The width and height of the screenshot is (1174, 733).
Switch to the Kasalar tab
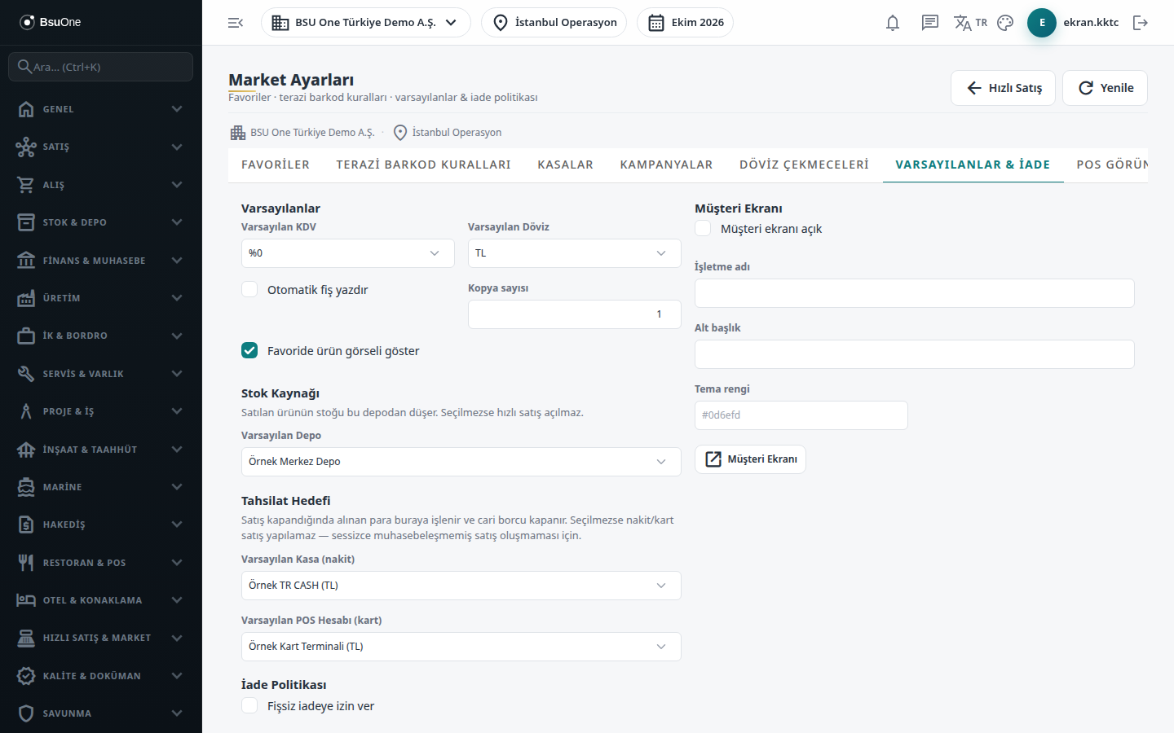pyautogui.click(x=566, y=165)
